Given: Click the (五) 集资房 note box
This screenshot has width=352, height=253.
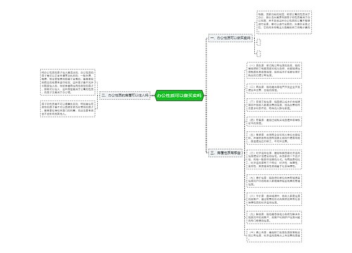Looking at the screenshot, I should click(x=274, y=138).
